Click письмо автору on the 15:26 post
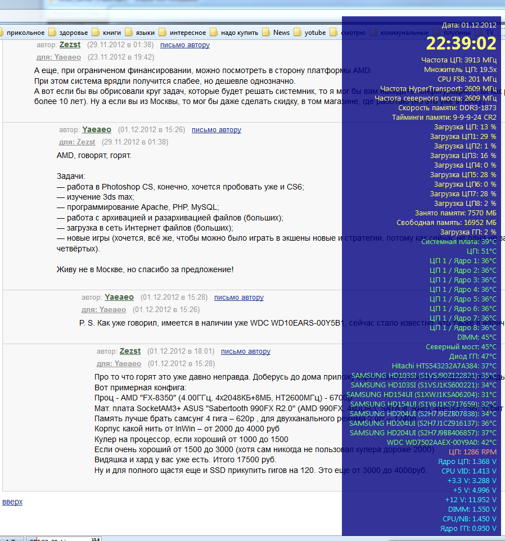 pyautogui.click(x=217, y=130)
